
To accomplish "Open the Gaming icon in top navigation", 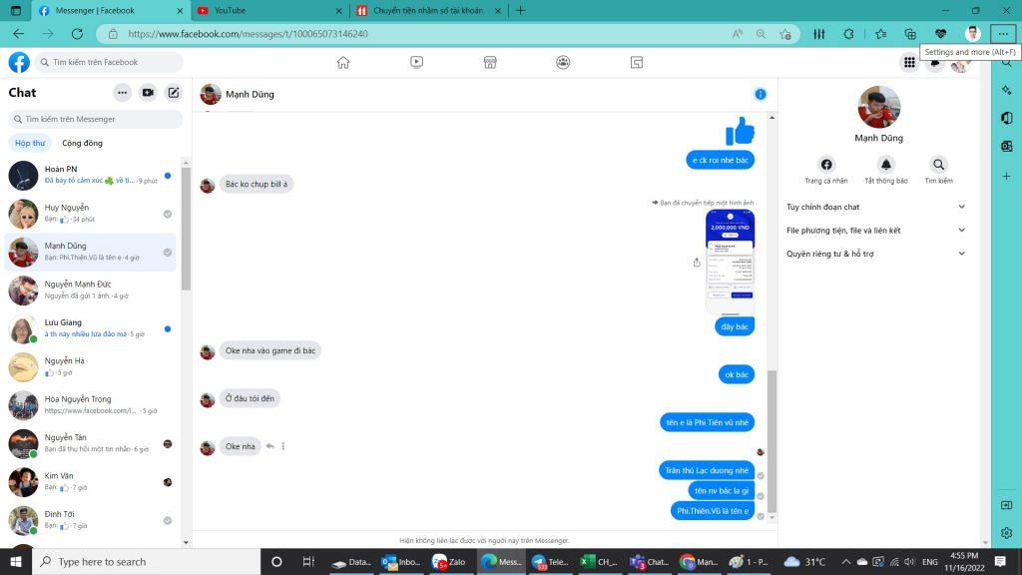I will click(637, 62).
